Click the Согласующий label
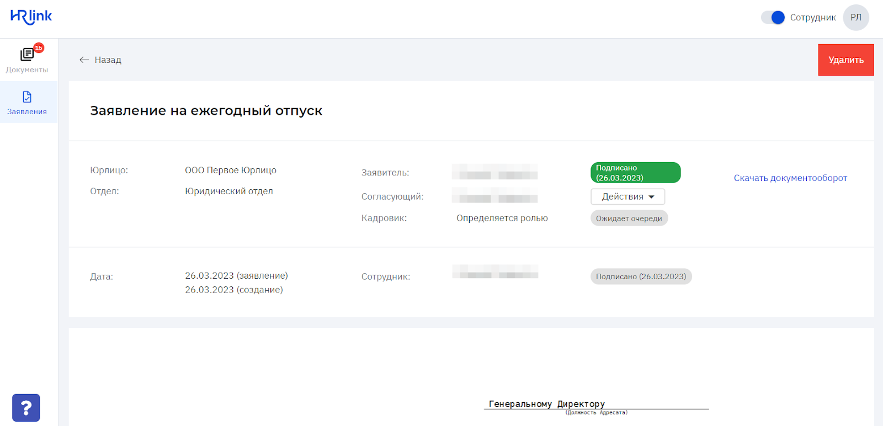 pyautogui.click(x=392, y=197)
